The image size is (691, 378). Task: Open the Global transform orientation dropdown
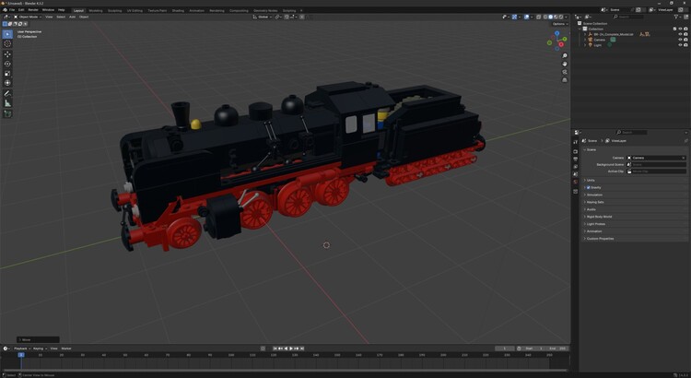pos(263,17)
